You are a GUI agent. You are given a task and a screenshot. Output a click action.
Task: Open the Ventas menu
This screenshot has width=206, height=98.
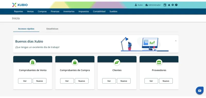click(30, 11)
